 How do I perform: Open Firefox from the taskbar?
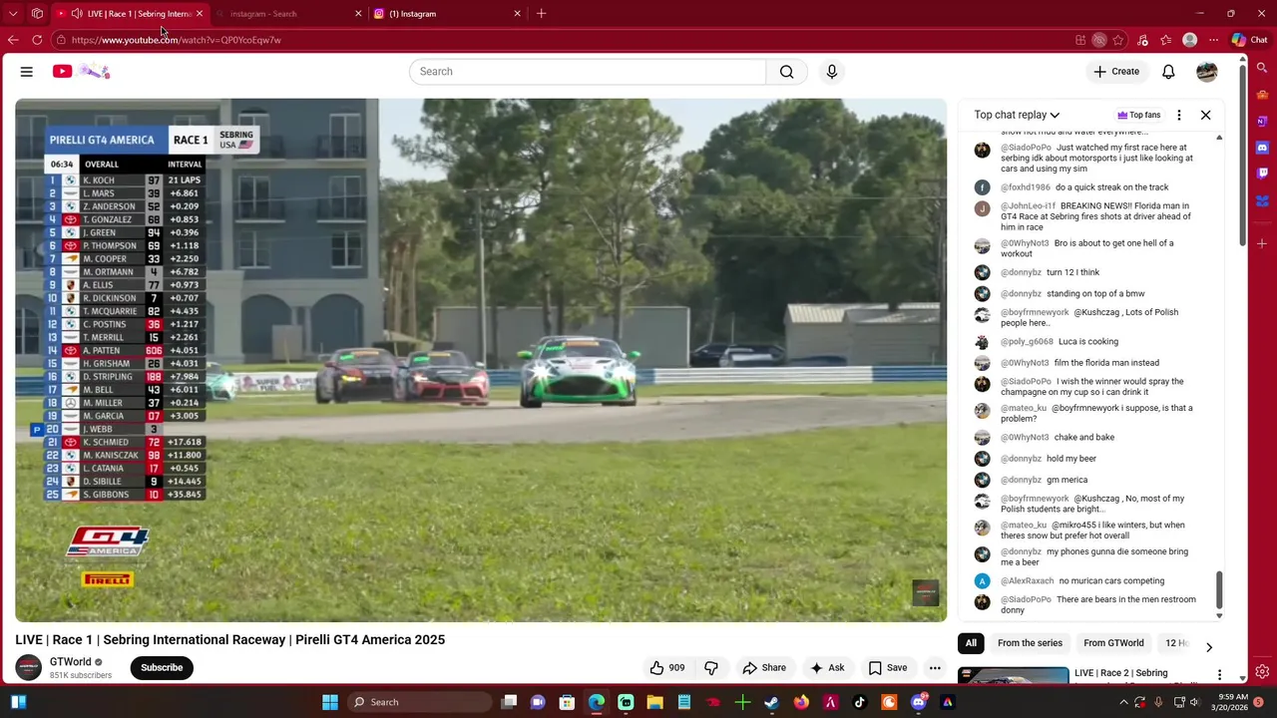(x=801, y=702)
